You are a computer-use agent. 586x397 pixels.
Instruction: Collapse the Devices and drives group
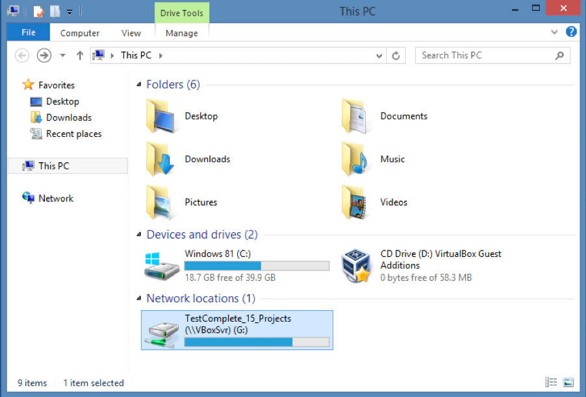click(139, 235)
